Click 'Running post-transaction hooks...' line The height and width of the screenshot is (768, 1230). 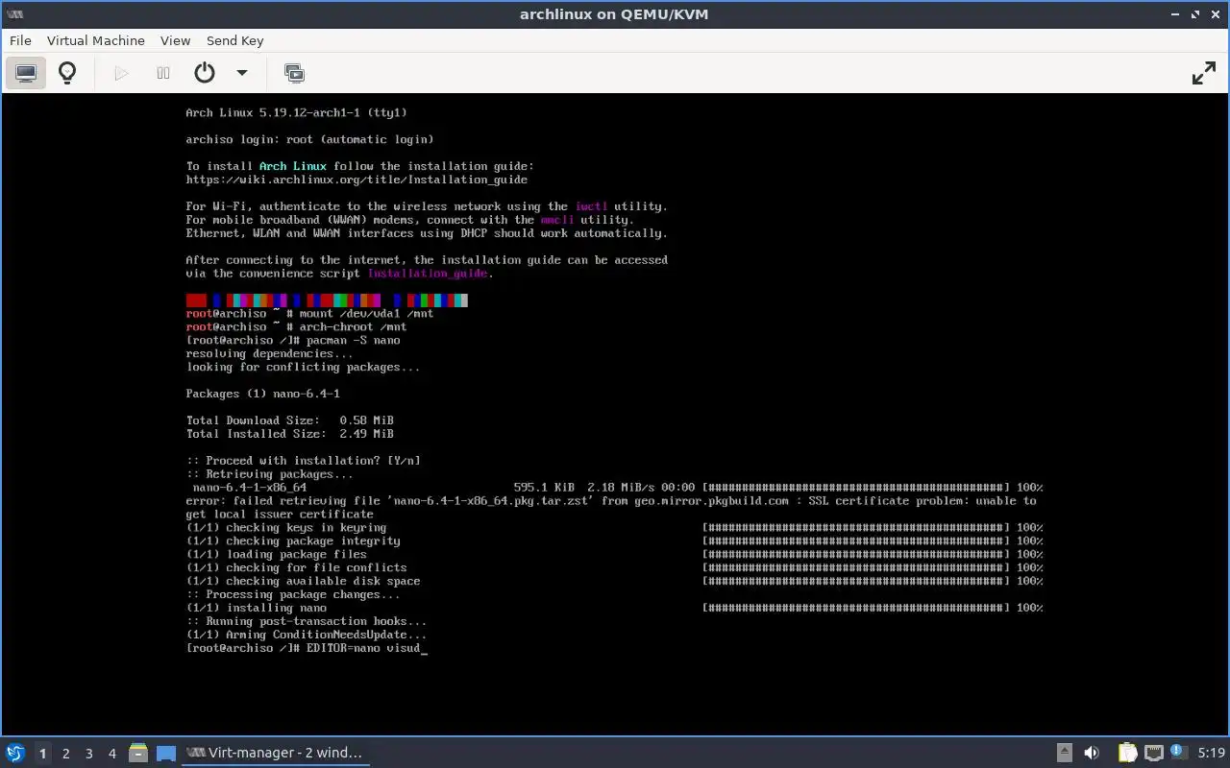306,621
